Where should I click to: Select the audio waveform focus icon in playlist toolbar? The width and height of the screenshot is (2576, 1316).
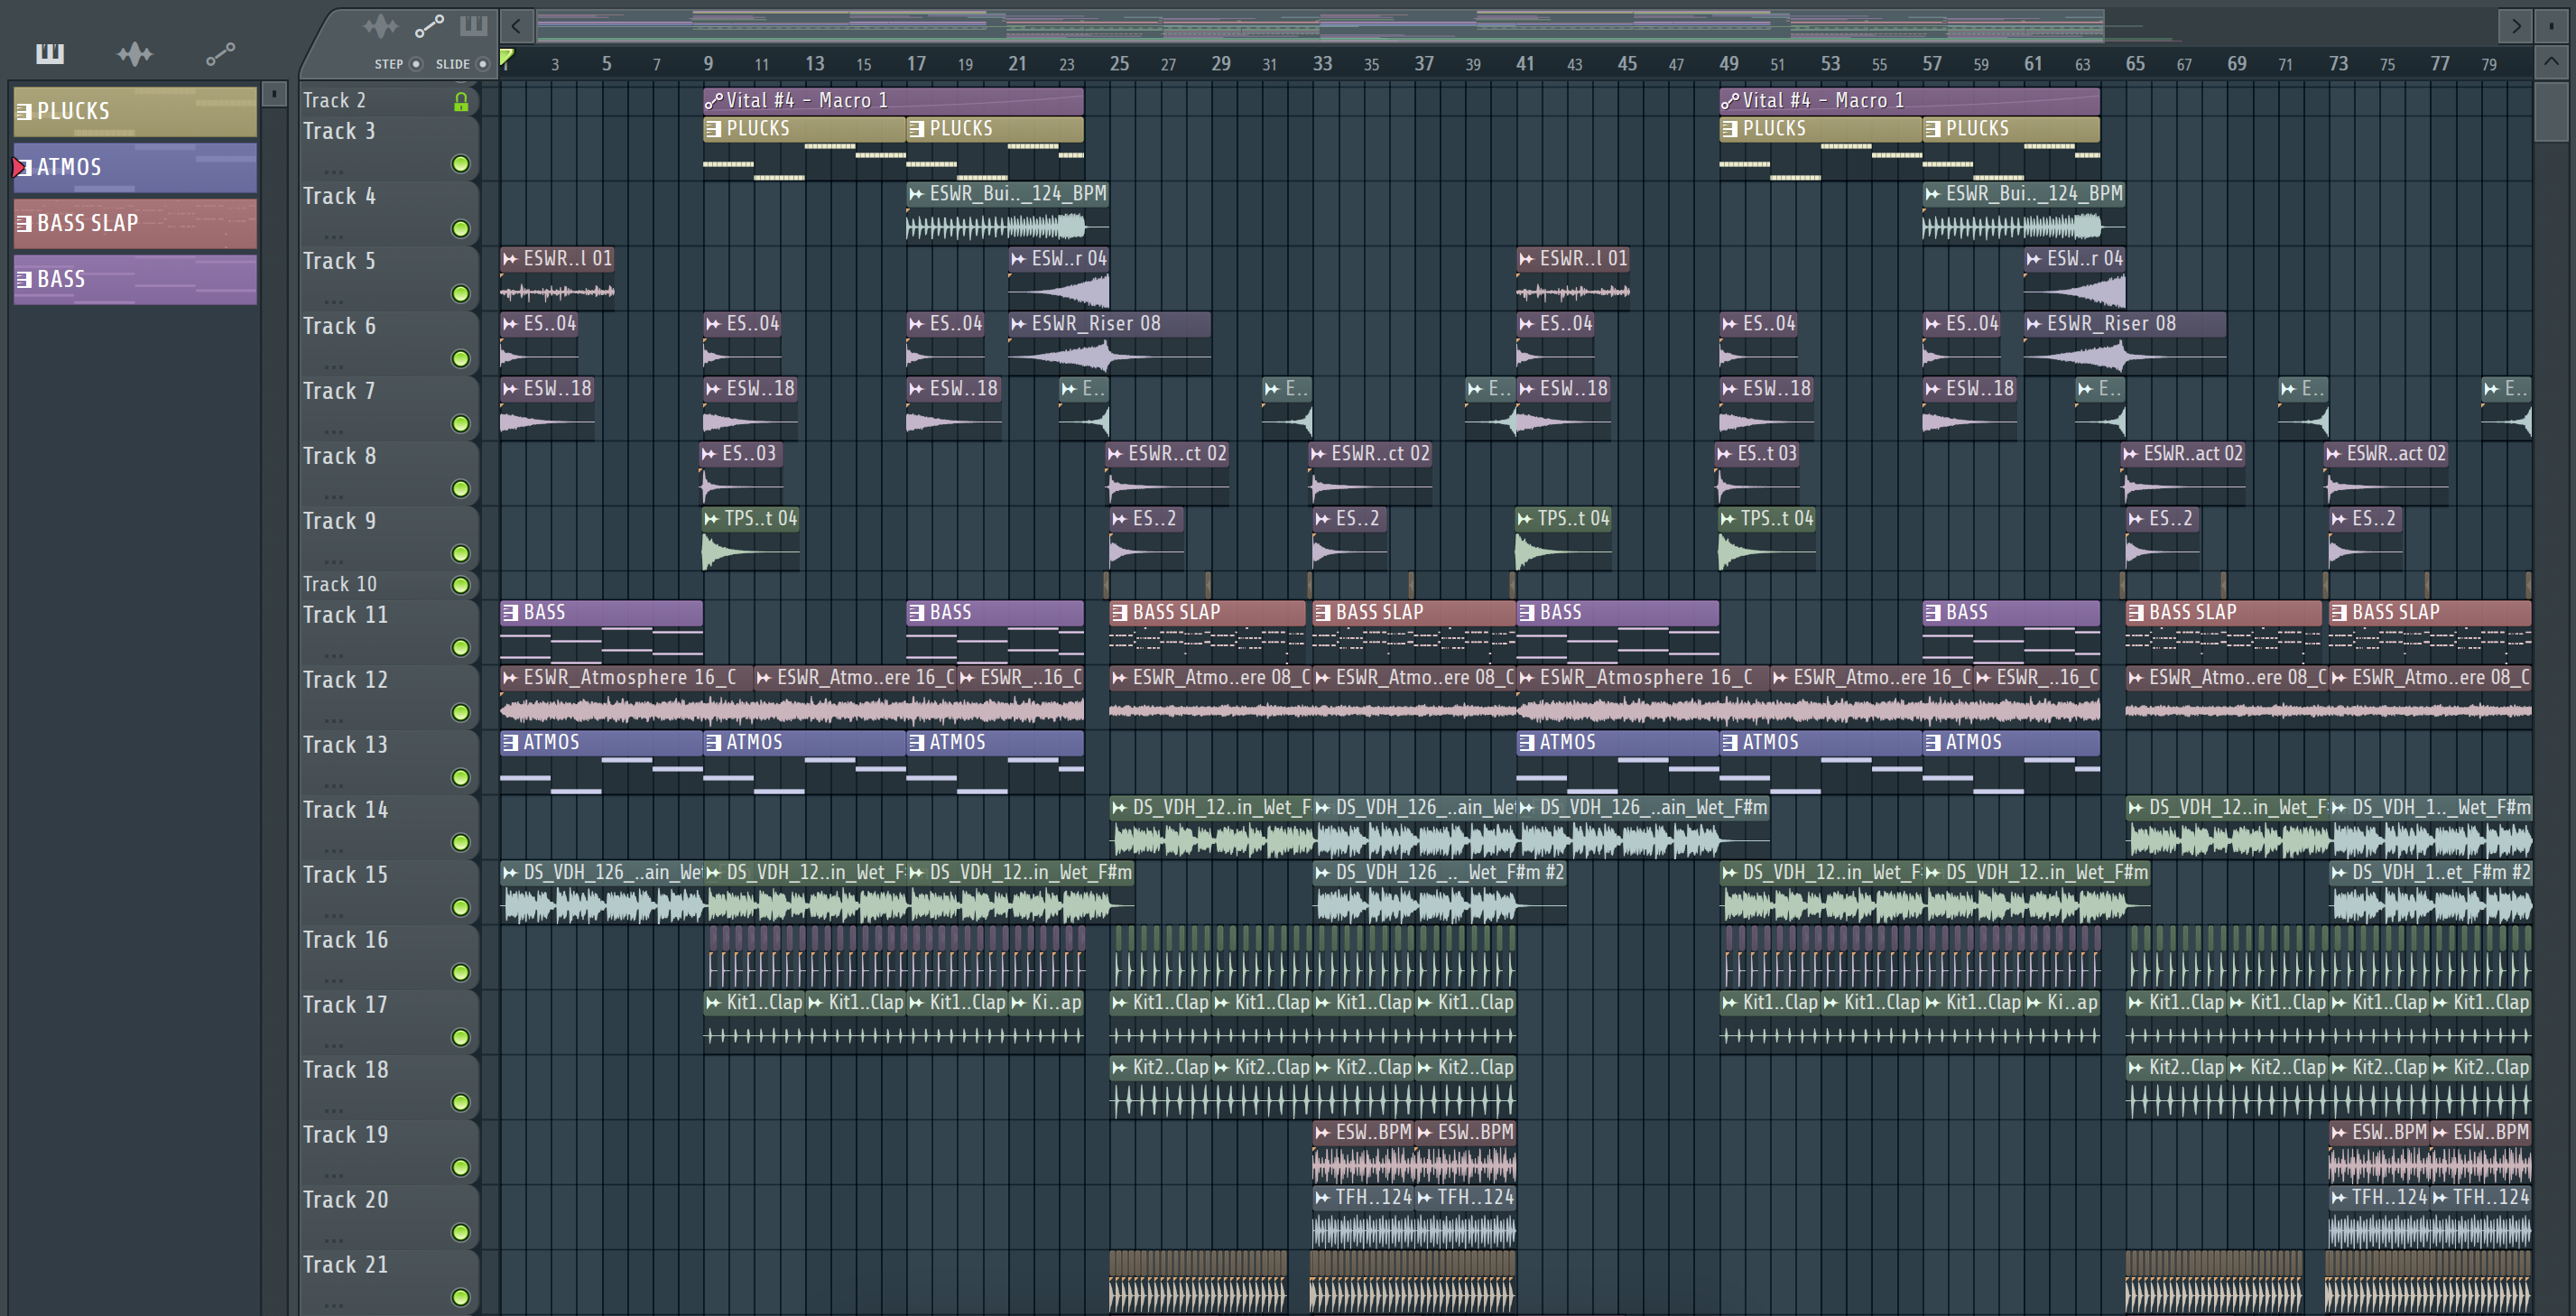point(380,25)
